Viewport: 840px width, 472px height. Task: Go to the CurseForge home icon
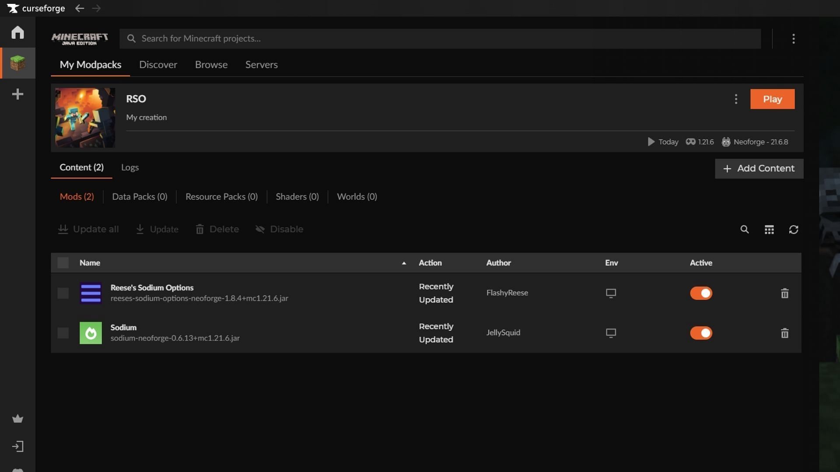pos(17,32)
